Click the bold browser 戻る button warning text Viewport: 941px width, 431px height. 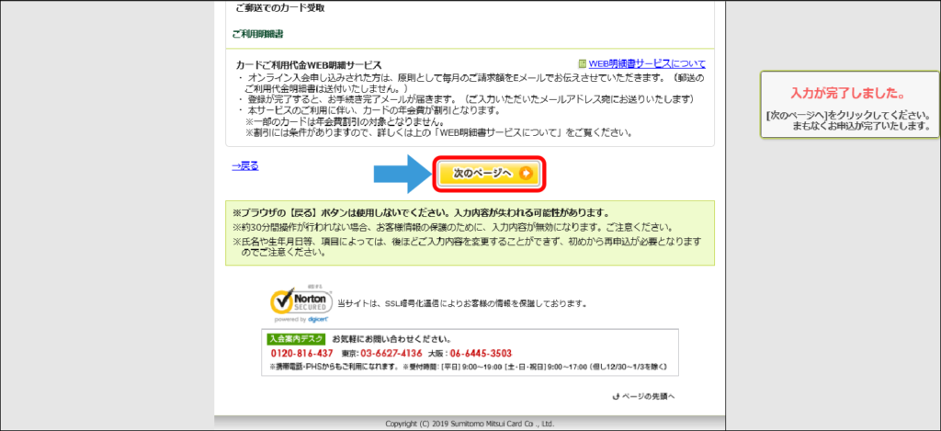point(421,212)
